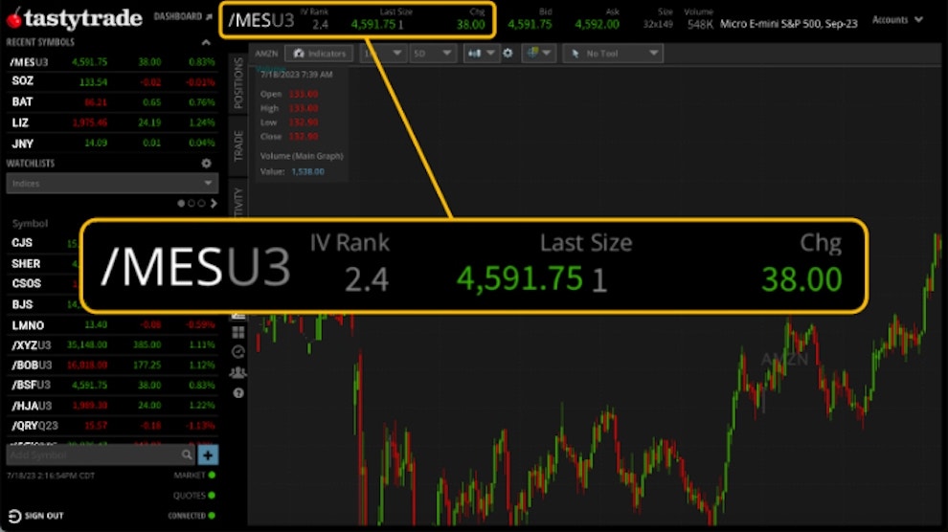Click the search magnifier in Add Symbol

[x=187, y=454]
